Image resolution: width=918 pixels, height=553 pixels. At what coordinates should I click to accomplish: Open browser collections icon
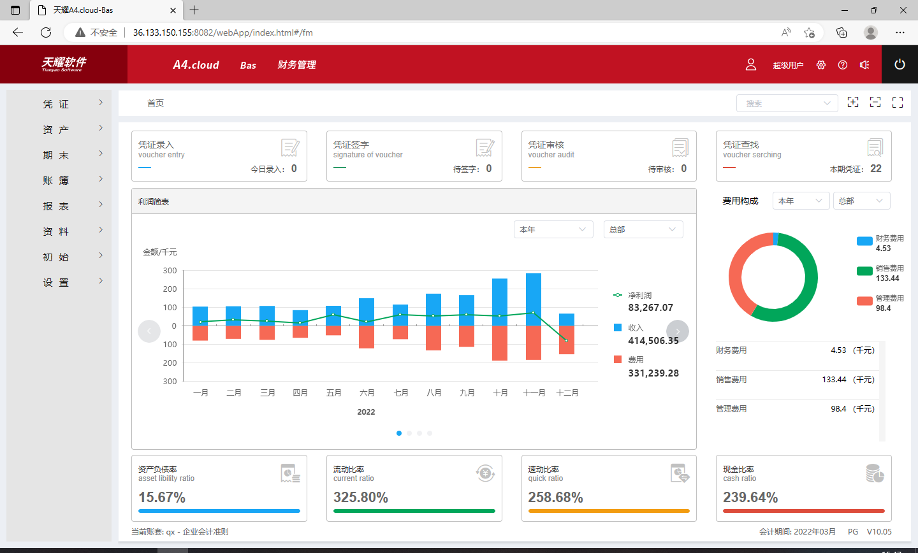(841, 32)
